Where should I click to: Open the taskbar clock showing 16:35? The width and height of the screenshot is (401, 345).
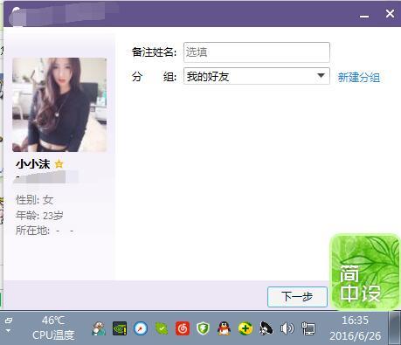coord(355,328)
